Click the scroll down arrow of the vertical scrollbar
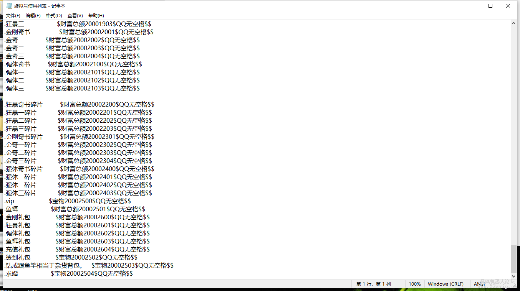 (x=514, y=276)
